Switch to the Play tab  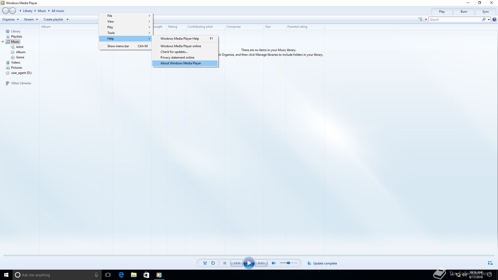(x=442, y=12)
